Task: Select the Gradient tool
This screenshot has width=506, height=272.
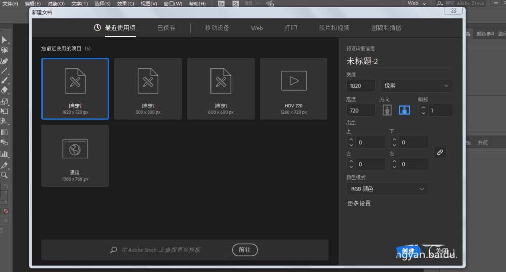Action: tap(4, 132)
